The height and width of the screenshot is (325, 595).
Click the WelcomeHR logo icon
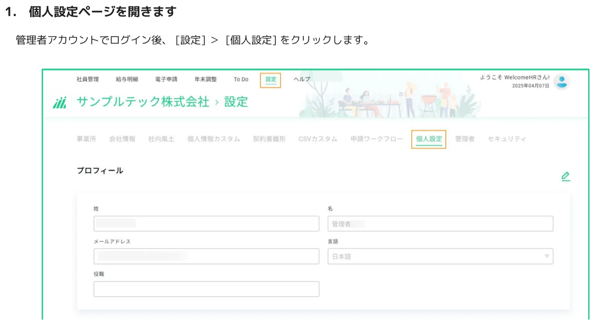pos(59,102)
